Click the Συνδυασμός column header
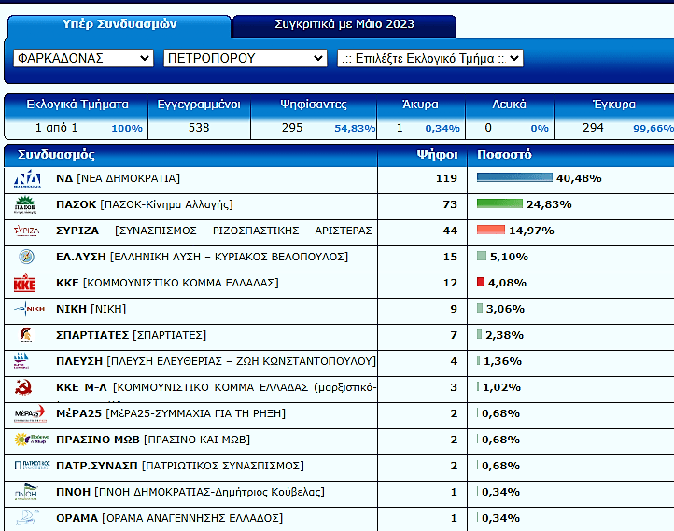The width and height of the screenshot is (674, 531). click(x=57, y=155)
